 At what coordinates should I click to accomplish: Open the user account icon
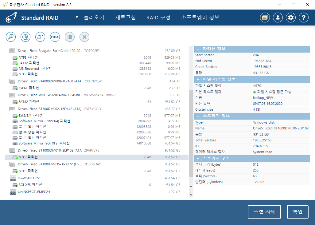pos(278,18)
